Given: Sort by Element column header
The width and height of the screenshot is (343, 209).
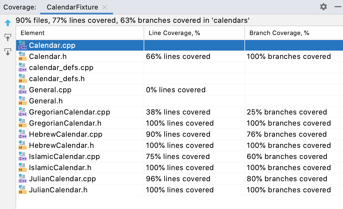Looking at the screenshot, I should pos(33,33).
